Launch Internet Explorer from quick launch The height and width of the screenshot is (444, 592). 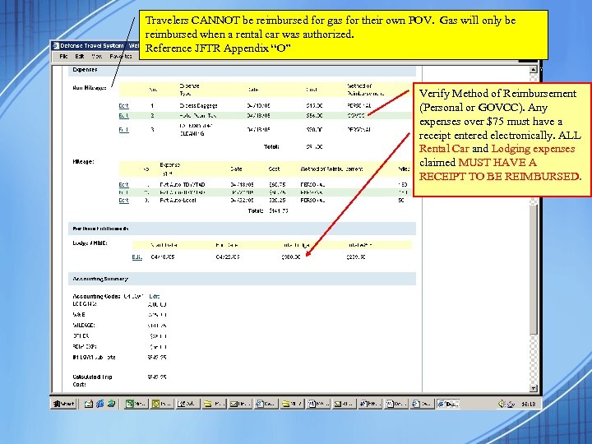(99, 404)
